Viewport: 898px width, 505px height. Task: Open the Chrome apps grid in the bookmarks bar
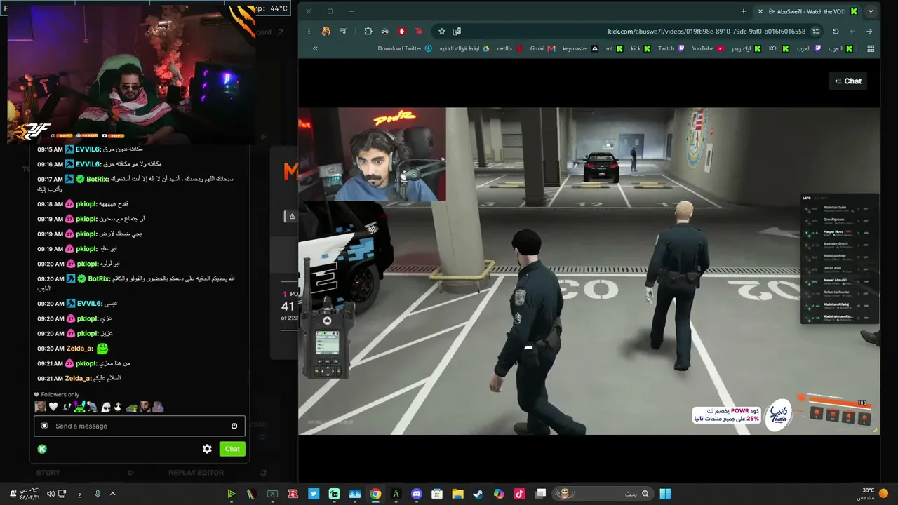coord(871,48)
